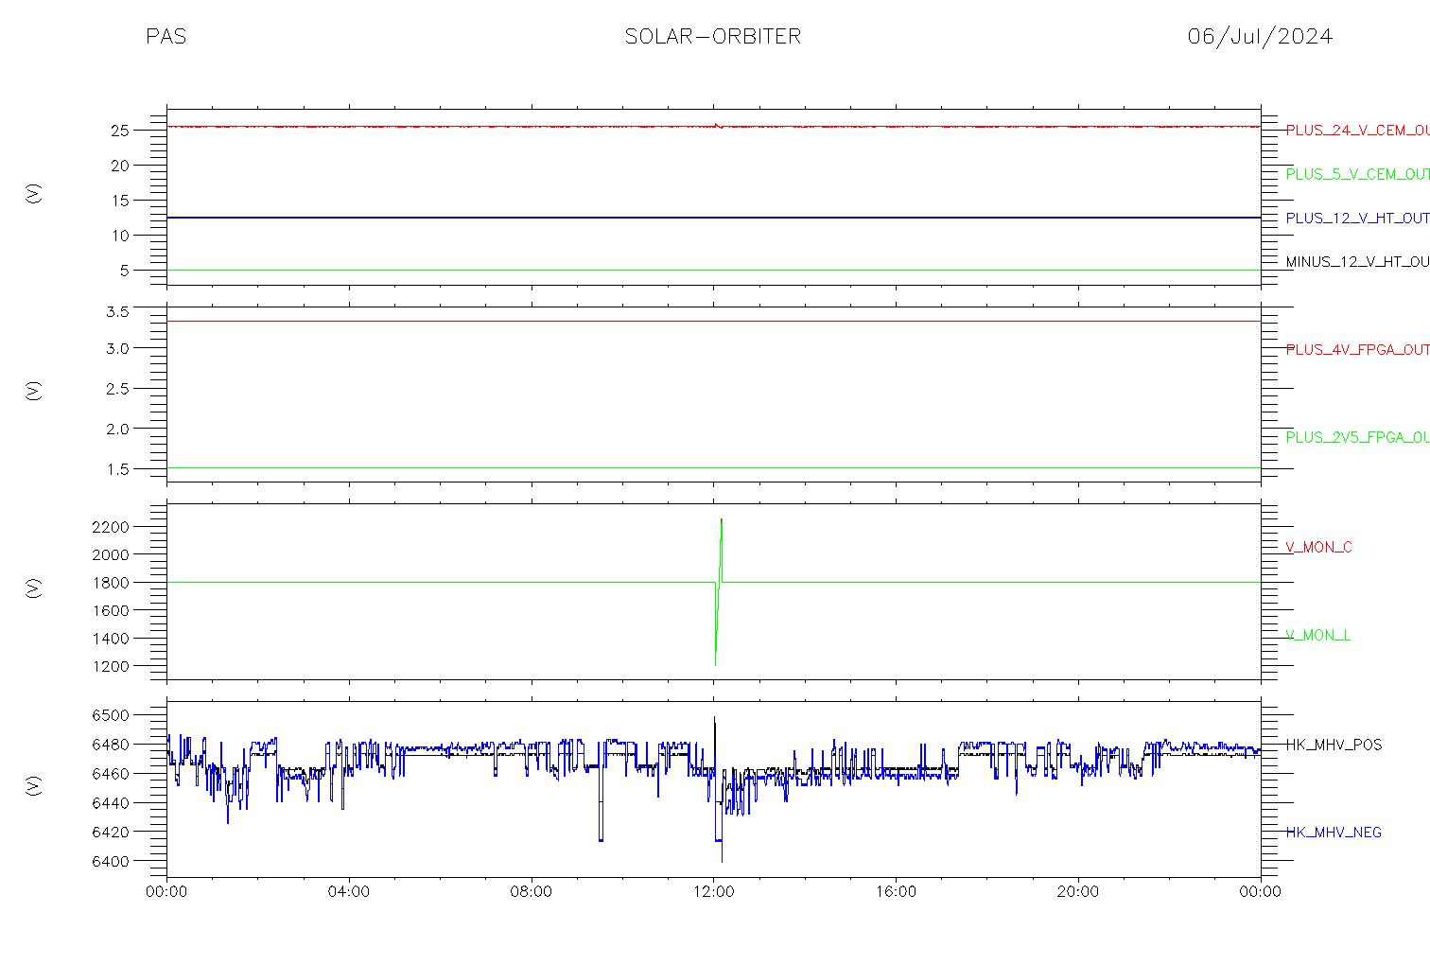The height and width of the screenshot is (965, 1430).
Task: Click the red 3.3 V FPGA trace line
Action: [713, 321]
